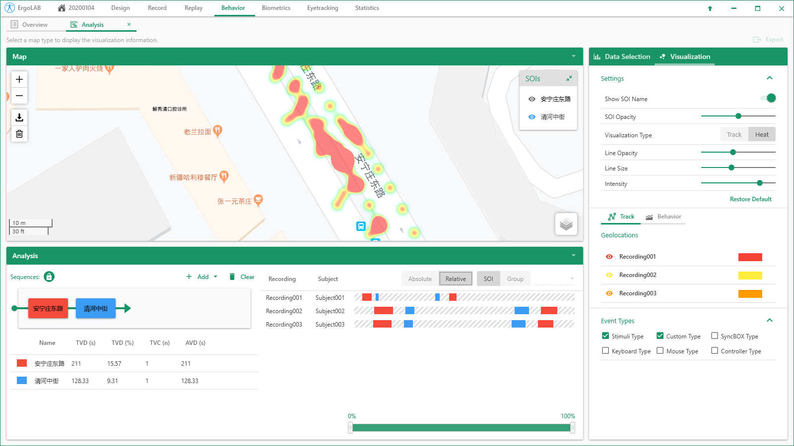Enable SyncBOX Type checkbox
The image size is (794, 446).
[x=715, y=335]
